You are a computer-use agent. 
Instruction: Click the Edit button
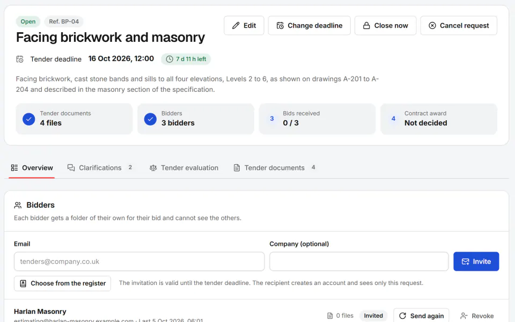[244, 26]
